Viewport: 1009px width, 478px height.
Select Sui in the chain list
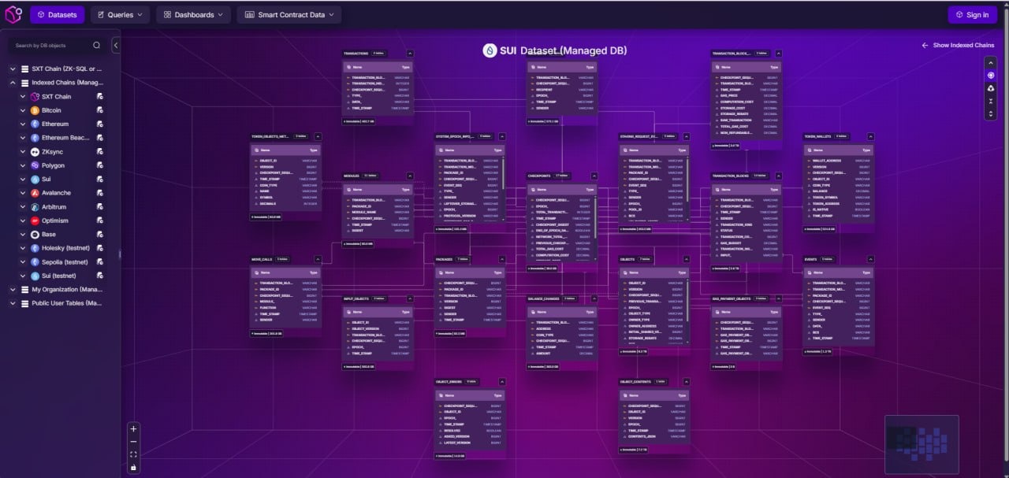[47, 180]
